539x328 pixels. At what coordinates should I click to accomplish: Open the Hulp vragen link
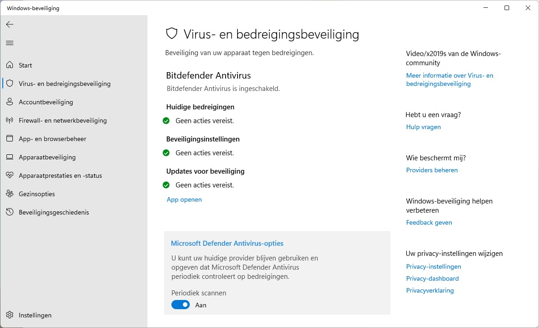click(x=423, y=127)
